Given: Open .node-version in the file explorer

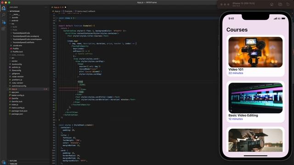Looking at the screenshot, I should [x=17, y=77].
